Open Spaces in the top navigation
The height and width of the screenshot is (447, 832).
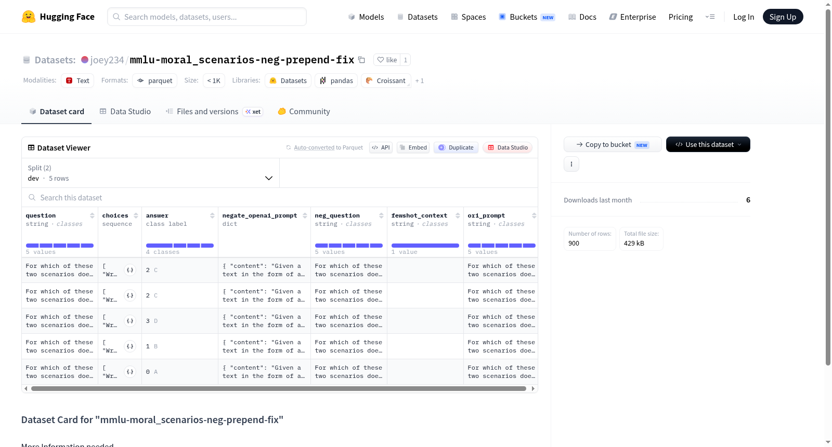pyautogui.click(x=469, y=17)
